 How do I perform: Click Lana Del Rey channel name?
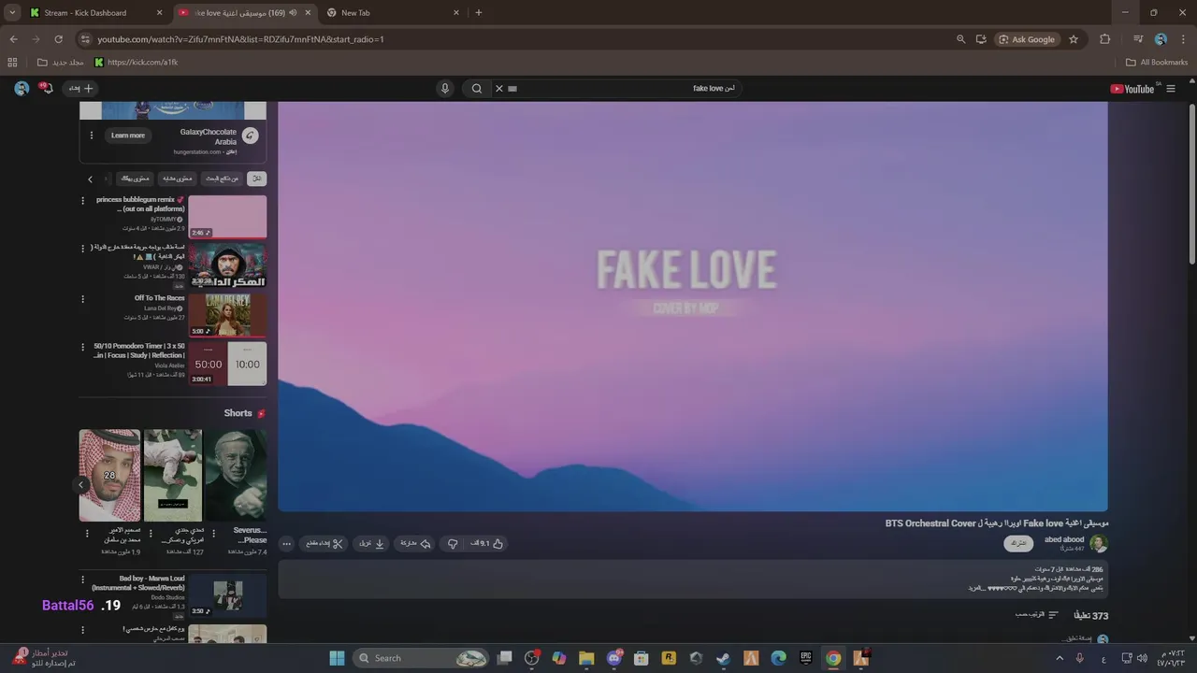(161, 308)
